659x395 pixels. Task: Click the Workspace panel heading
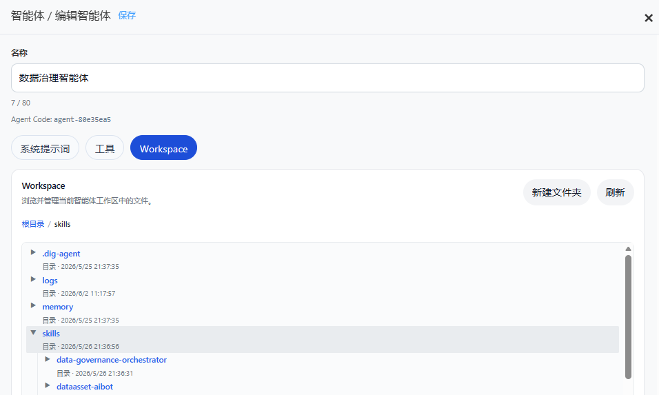click(43, 185)
